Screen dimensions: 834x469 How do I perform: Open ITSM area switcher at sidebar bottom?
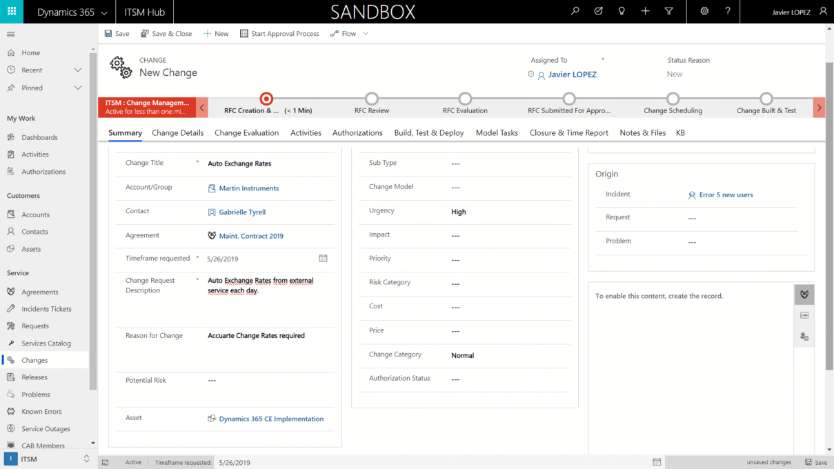pyautogui.click(x=47, y=459)
